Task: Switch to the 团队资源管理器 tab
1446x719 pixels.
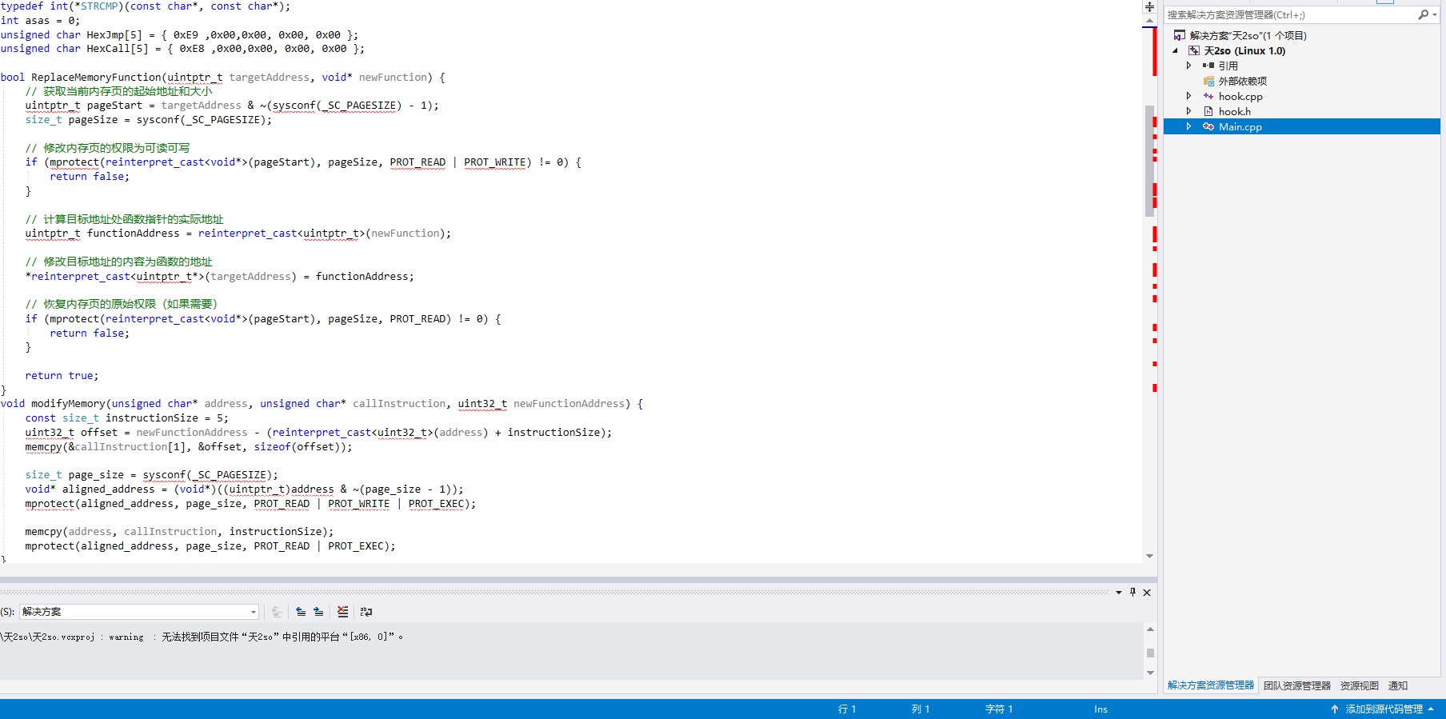Action: click(1296, 686)
